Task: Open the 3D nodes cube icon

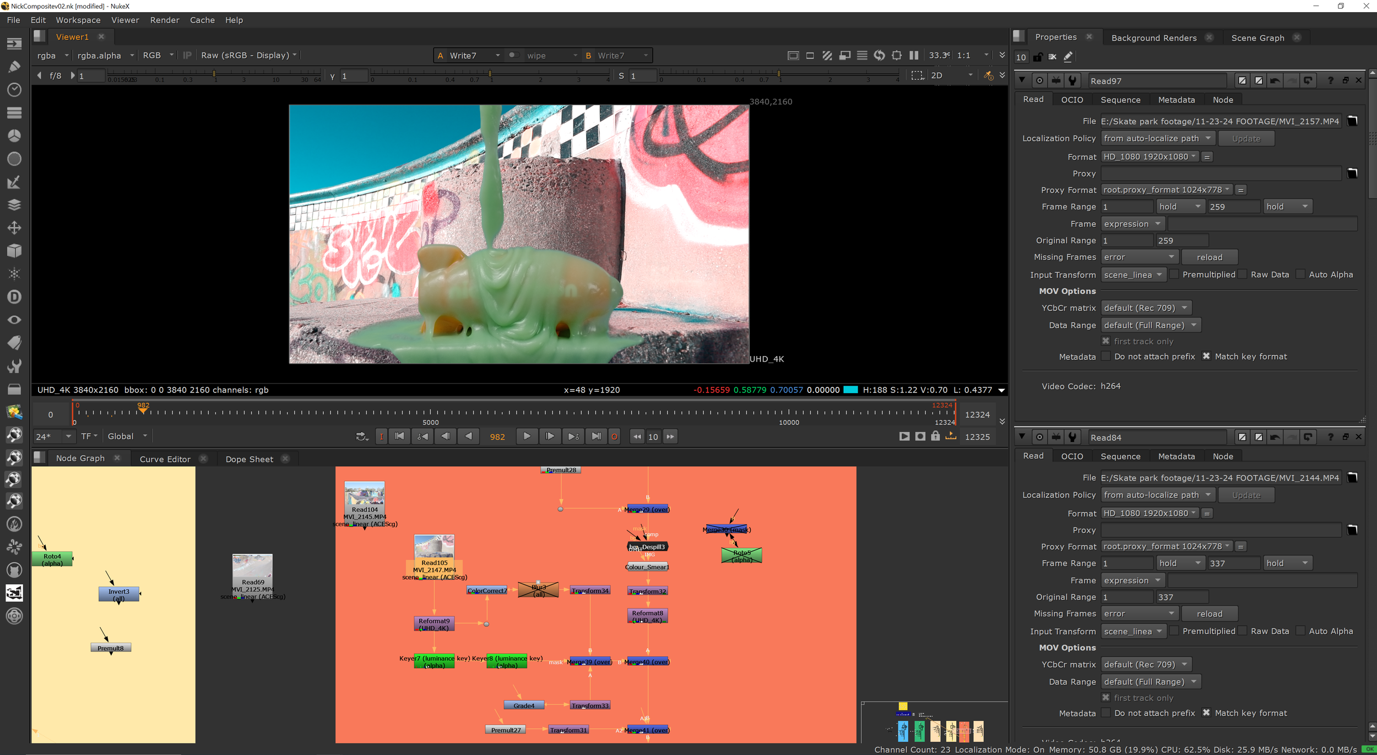Action: (x=14, y=251)
